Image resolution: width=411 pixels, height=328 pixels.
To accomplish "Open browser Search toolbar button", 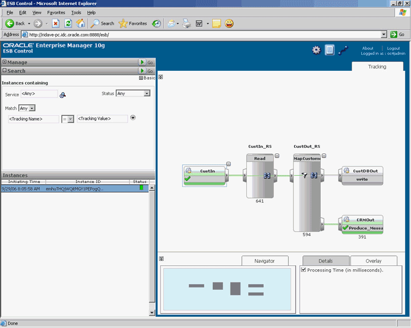I will click(x=102, y=23).
